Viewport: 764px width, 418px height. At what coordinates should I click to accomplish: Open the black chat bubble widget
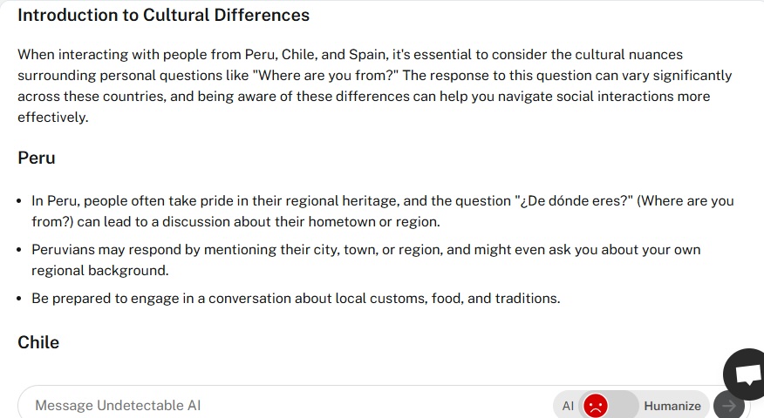click(745, 374)
